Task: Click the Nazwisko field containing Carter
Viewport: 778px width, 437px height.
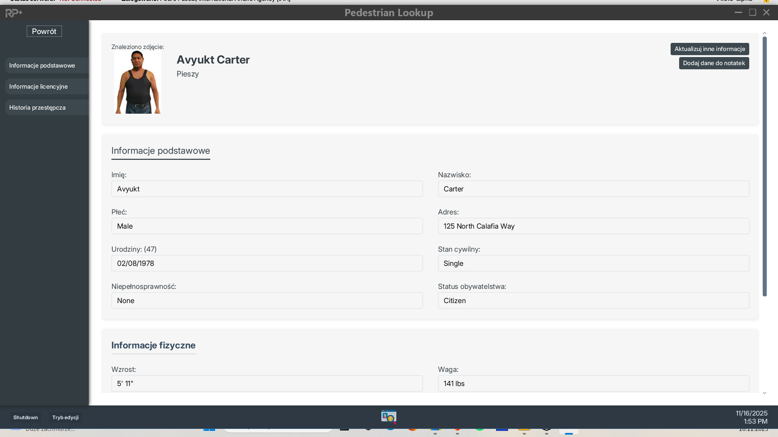Action: point(593,189)
